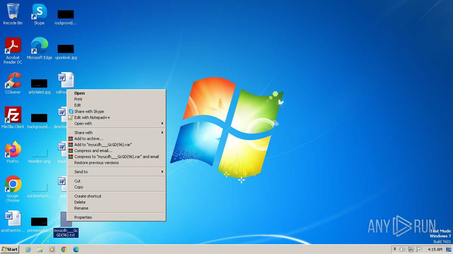Select the background... desktop file
This screenshot has height=254, width=453.
click(x=39, y=121)
